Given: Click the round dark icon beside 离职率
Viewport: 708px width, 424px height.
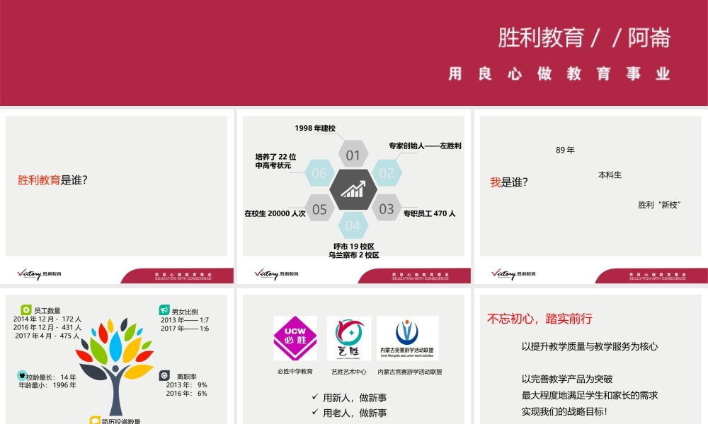Looking at the screenshot, I should pyautogui.click(x=164, y=375).
